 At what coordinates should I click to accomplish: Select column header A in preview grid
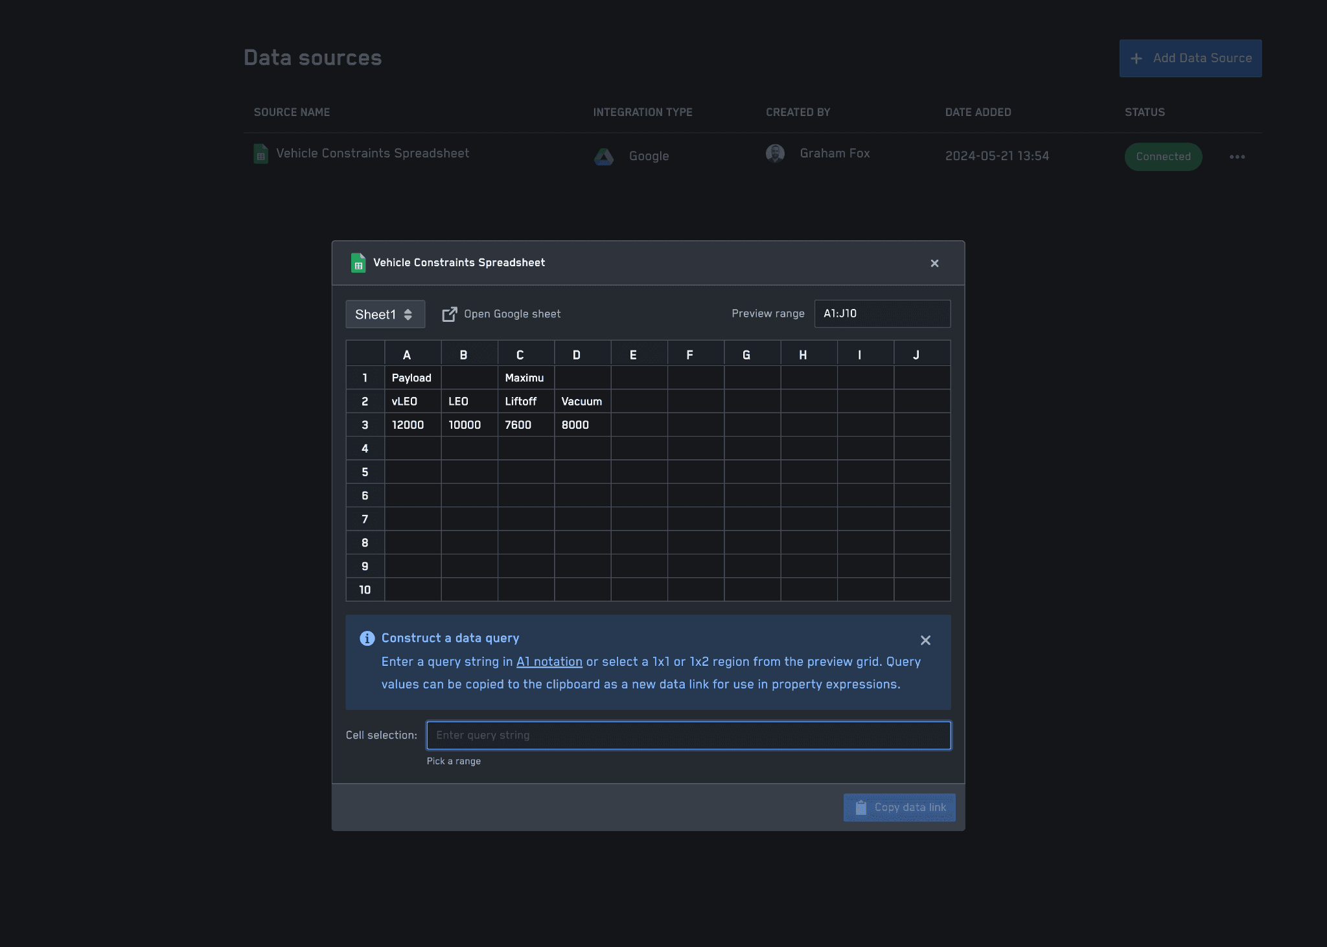413,354
